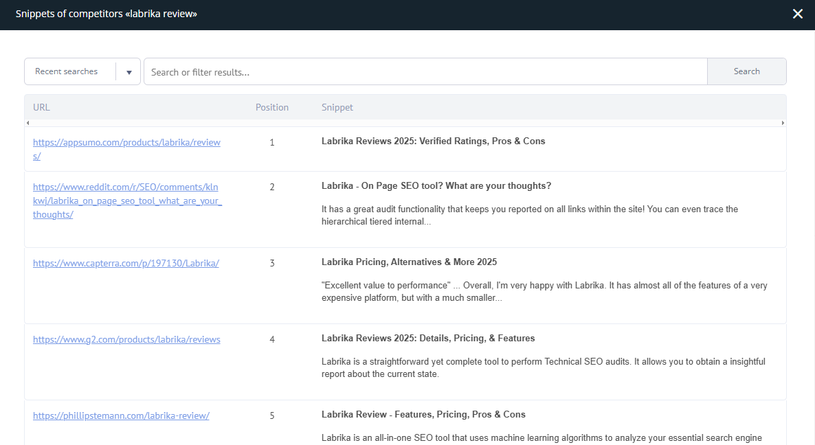
Task: Click the Labrika Pricing, Alternatives snippet title
Action: (409, 262)
